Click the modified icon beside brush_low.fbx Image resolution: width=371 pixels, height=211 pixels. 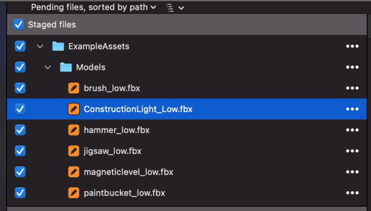pyautogui.click(x=73, y=88)
